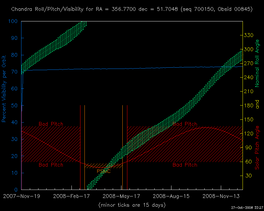Viewport: 264px width, 211px height.
Task: Click the 180 tick on the right axis
Action: [x=249, y=105]
